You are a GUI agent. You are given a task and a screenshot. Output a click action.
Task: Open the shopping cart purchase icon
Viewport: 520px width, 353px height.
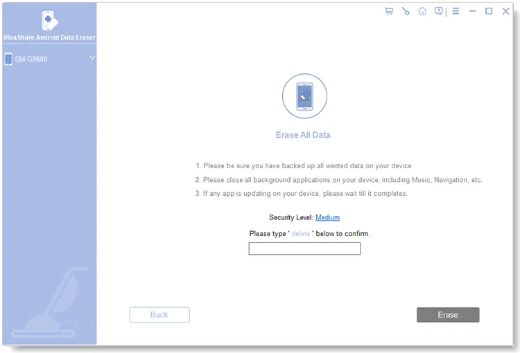click(389, 11)
